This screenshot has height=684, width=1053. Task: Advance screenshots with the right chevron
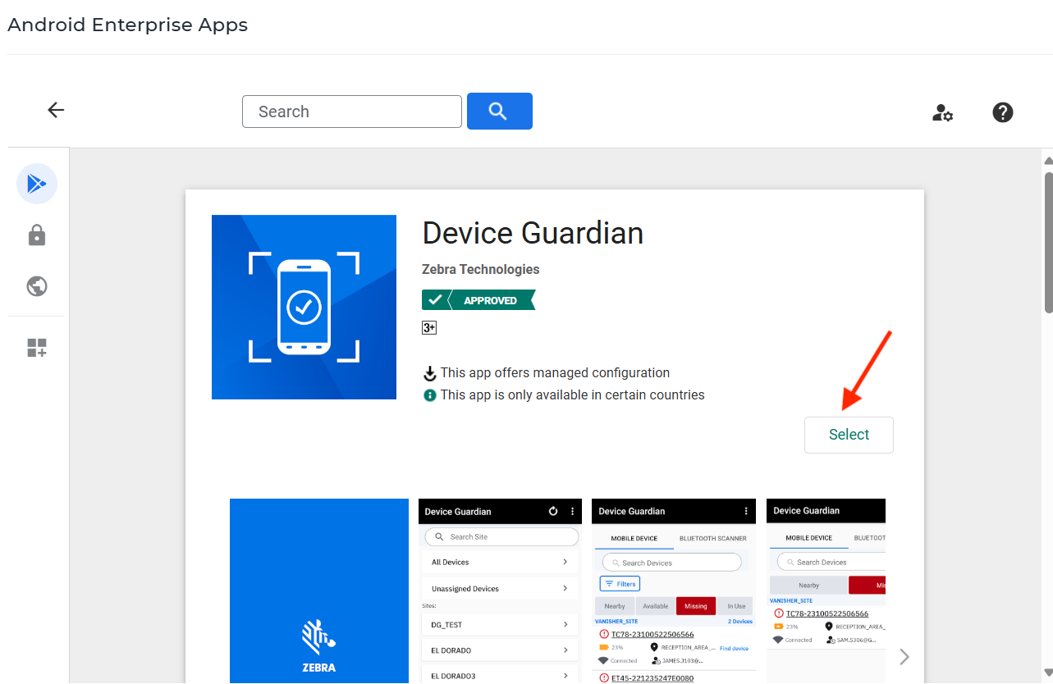click(904, 656)
